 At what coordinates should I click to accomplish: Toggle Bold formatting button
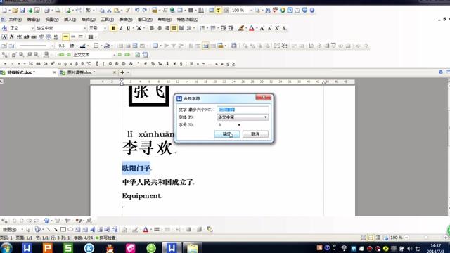[x=113, y=28]
